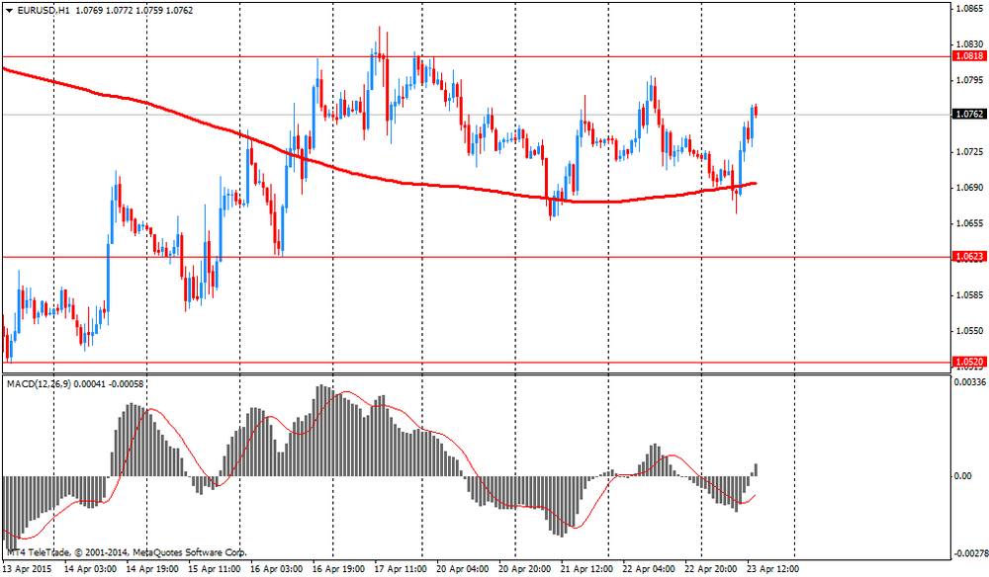Click the 0.00336 MACD scale value
This screenshot has height=577, width=989.
pyautogui.click(x=971, y=381)
